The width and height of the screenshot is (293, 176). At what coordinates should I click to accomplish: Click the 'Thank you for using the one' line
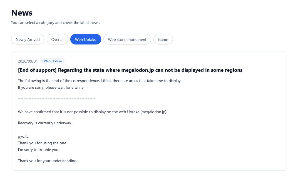(x=43, y=143)
